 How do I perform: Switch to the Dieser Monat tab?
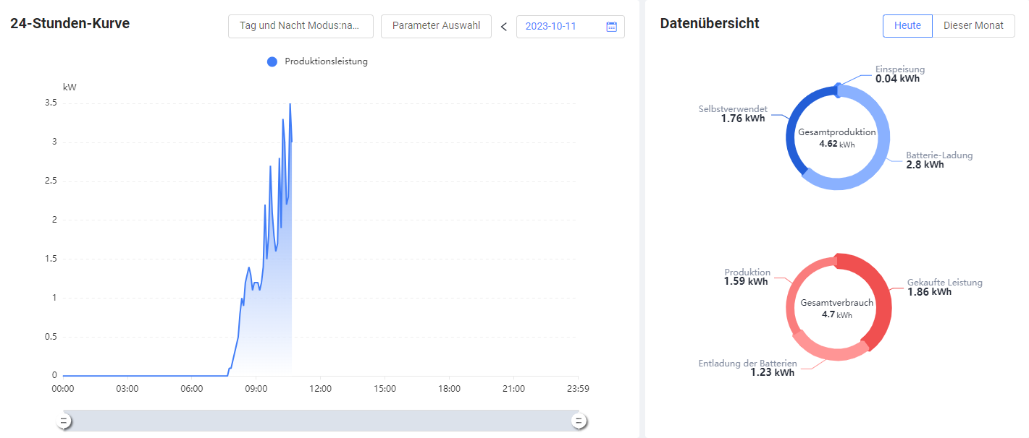(x=973, y=25)
